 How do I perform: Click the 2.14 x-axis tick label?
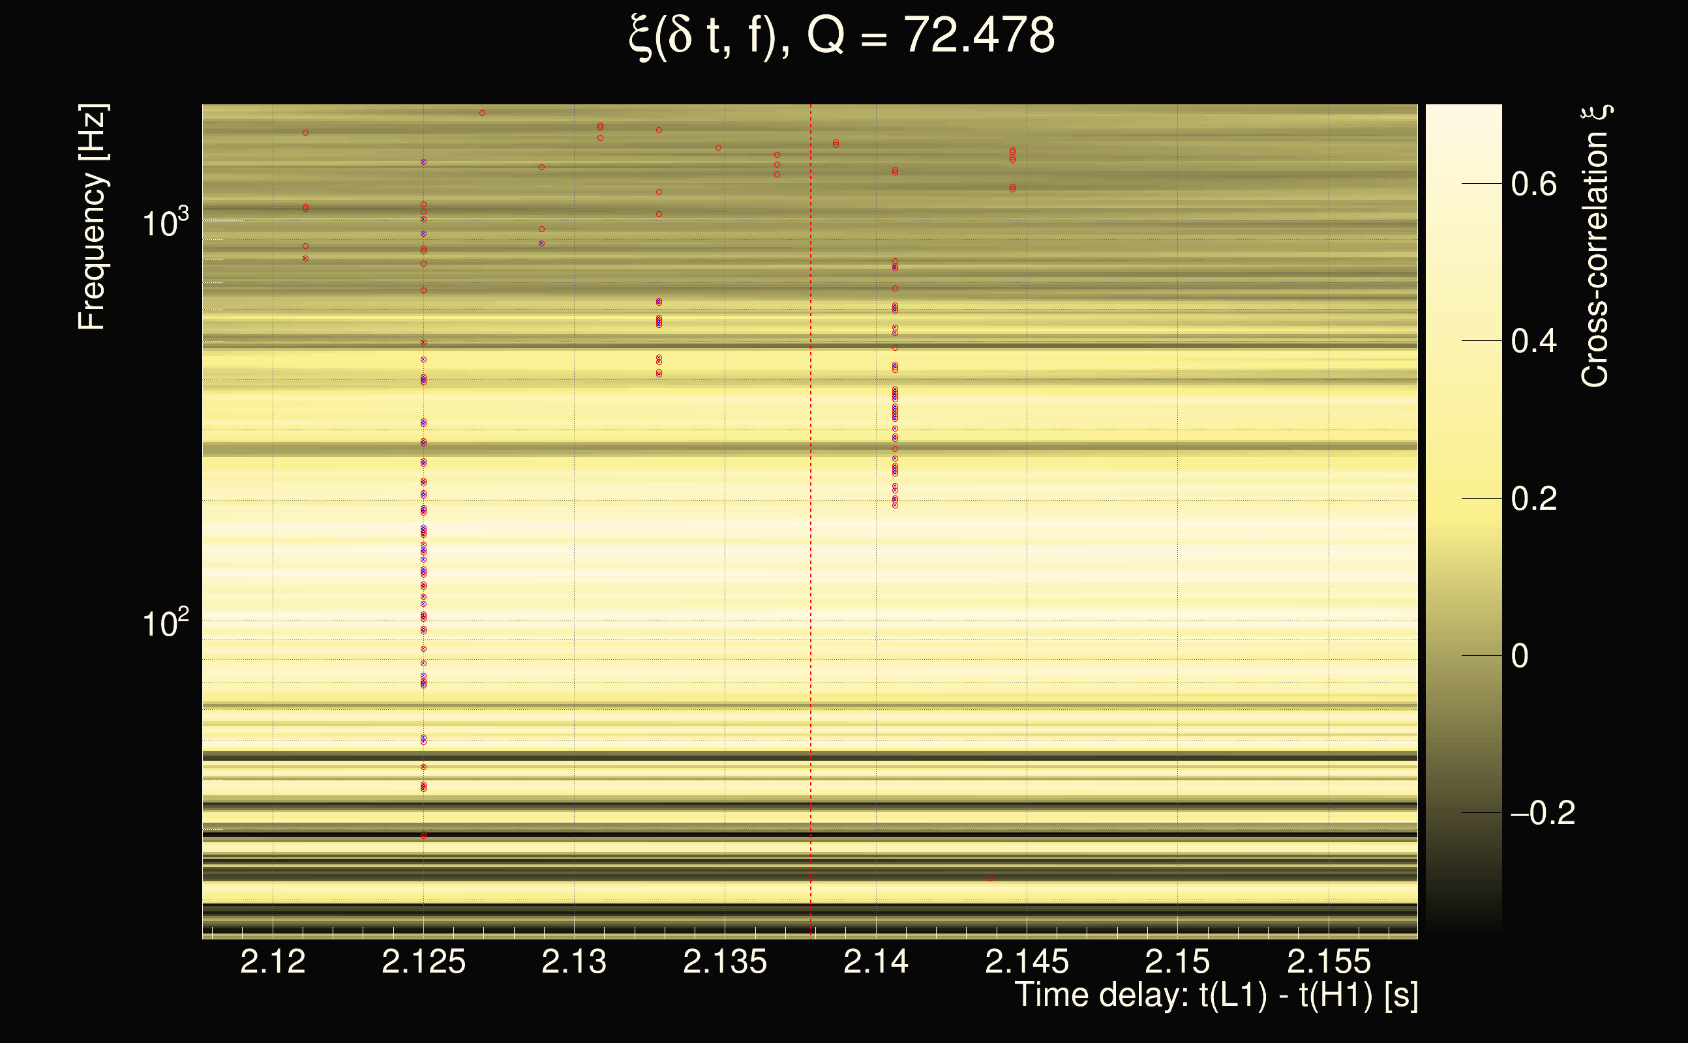tap(876, 962)
